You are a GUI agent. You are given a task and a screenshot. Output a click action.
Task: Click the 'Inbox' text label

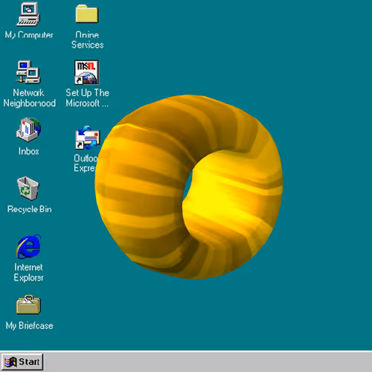[x=28, y=151]
